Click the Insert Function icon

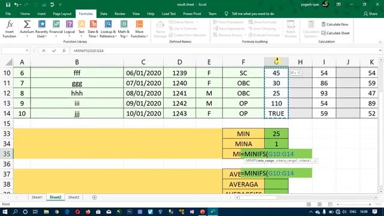click(10, 29)
